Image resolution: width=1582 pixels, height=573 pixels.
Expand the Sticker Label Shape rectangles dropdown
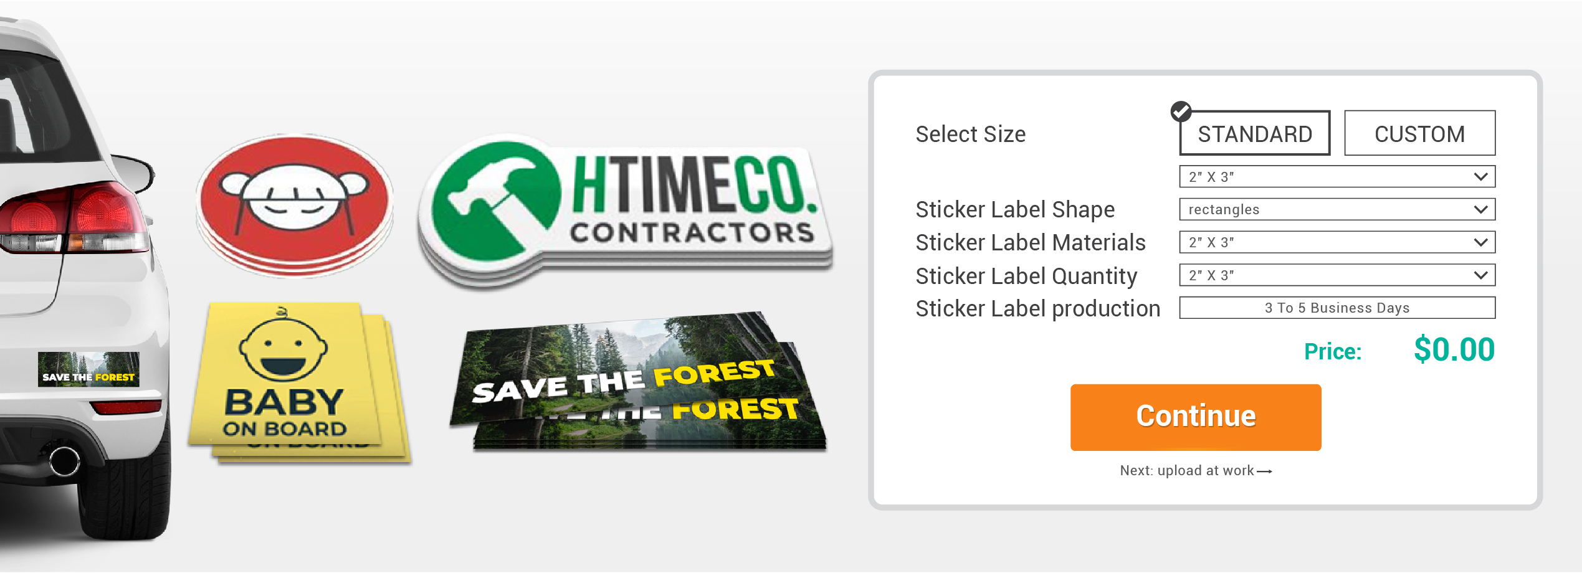[x=1337, y=209]
